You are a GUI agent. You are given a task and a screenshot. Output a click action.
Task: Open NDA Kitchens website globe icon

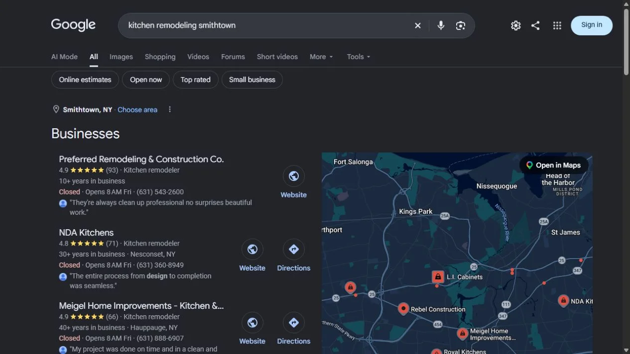pyautogui.click(x=252, y=249)
